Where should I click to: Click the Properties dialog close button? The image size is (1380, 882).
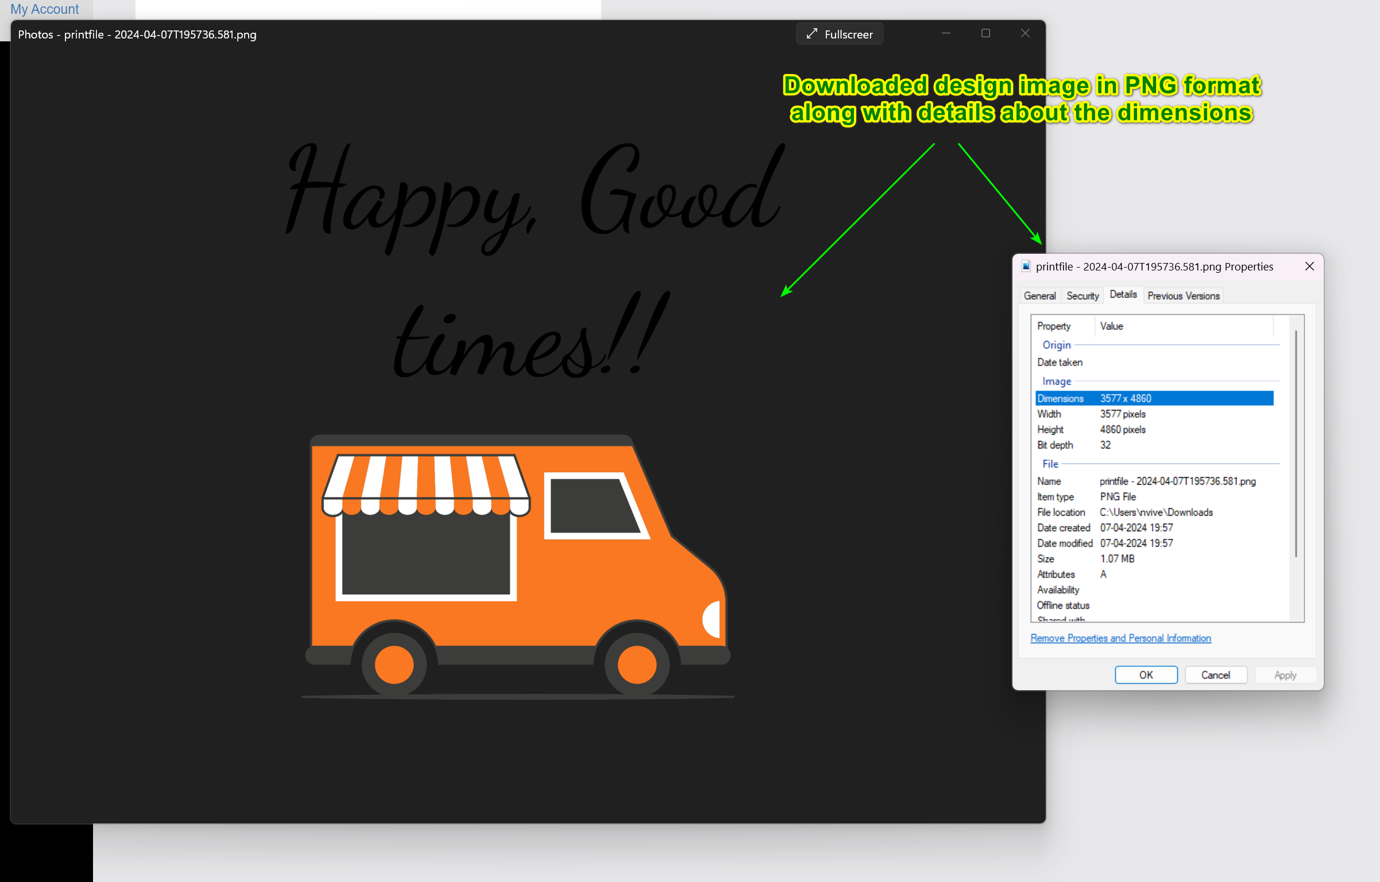point(1309,265)
